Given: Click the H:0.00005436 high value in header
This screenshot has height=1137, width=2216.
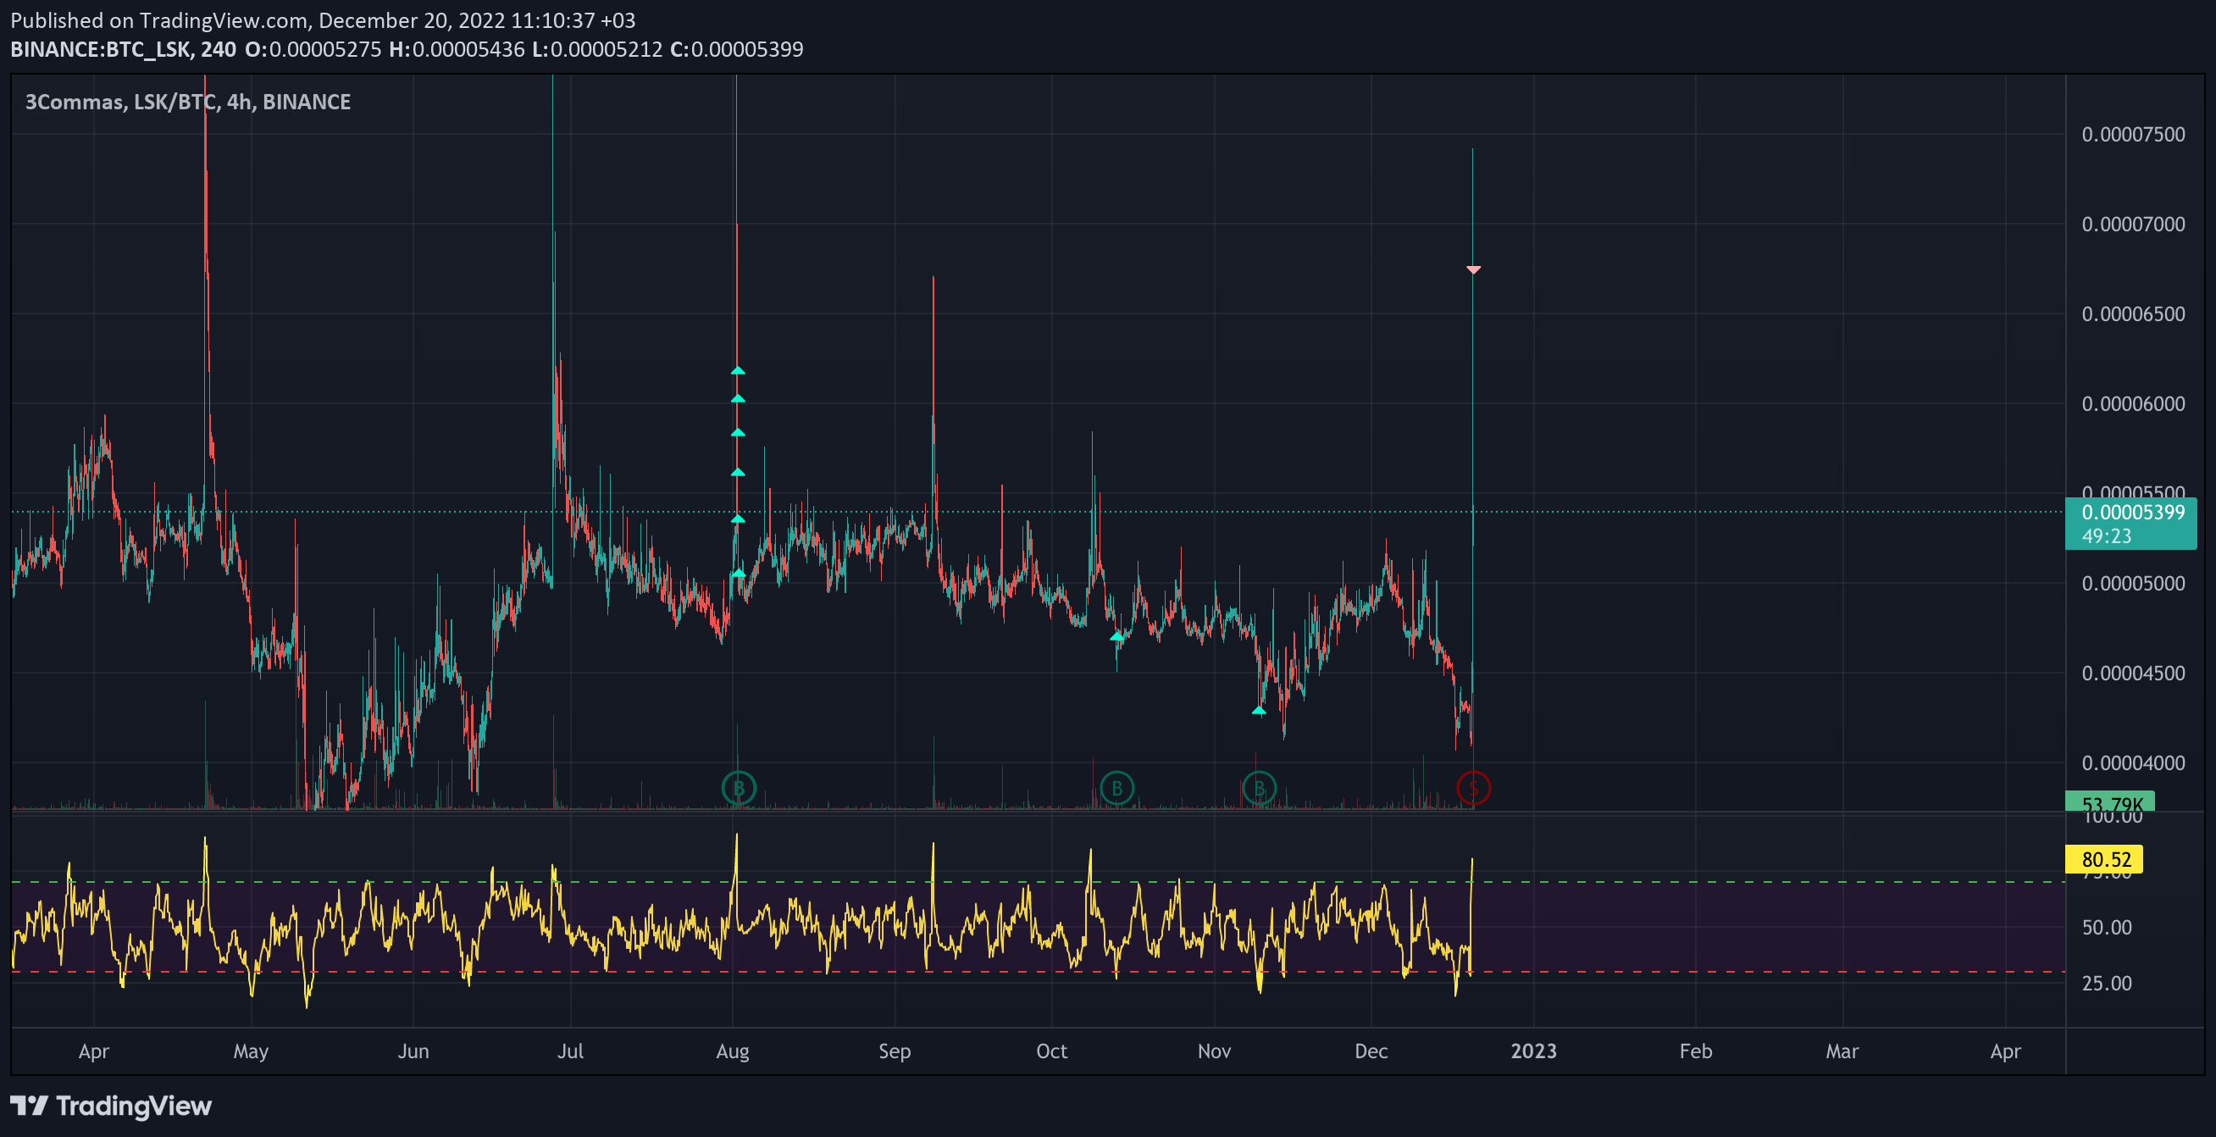Looking at the screenshot, I should tap(457, 49).
